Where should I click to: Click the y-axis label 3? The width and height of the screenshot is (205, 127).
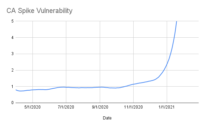pyautogui.click(x=12, y=54)
